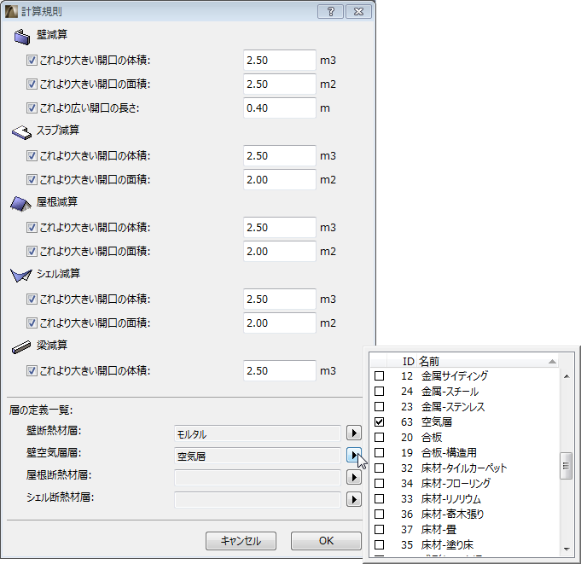The width and height of the screenshot is (581, 564).
Task: Click the beam icon beside 梁減算
Action: [21, 347]
